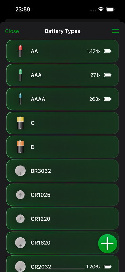Click the BR3032 coin cell icon
Viewport: 125px width, 272px height.
(20, 171)
